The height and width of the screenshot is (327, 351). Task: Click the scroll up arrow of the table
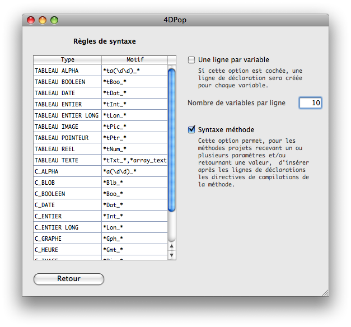(x=172, y=246)
